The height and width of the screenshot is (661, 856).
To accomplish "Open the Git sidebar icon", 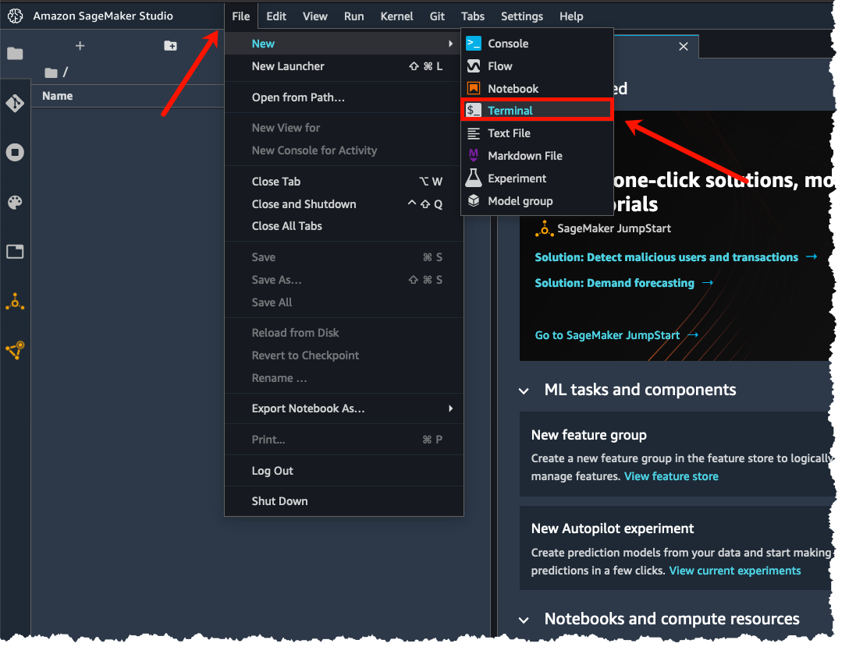I will tap(15, 103).
